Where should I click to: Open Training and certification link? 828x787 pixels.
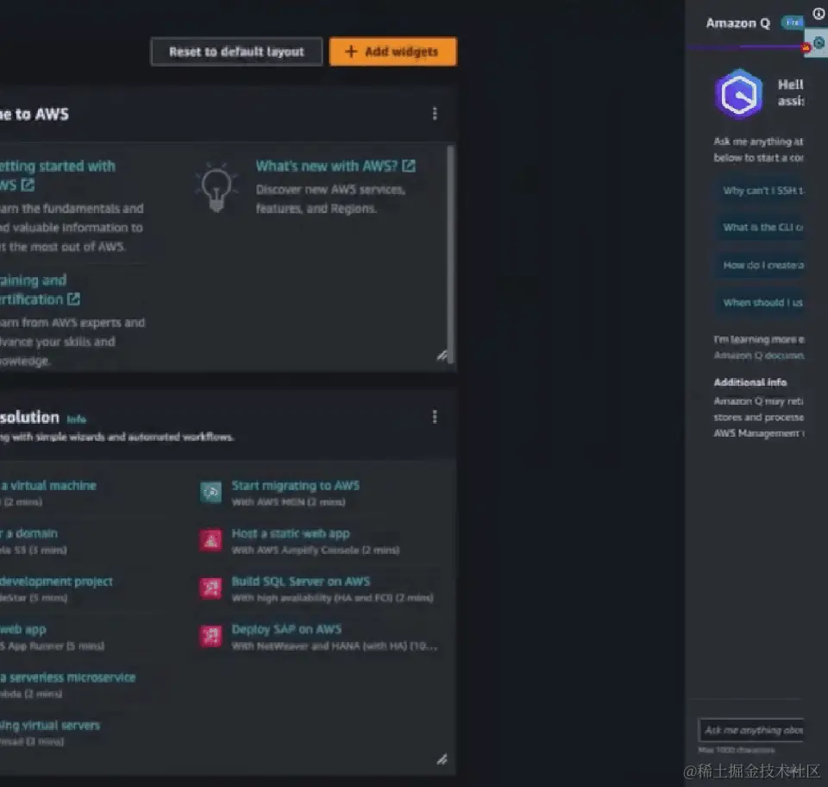pyautogui.click(x=40, y=289)
